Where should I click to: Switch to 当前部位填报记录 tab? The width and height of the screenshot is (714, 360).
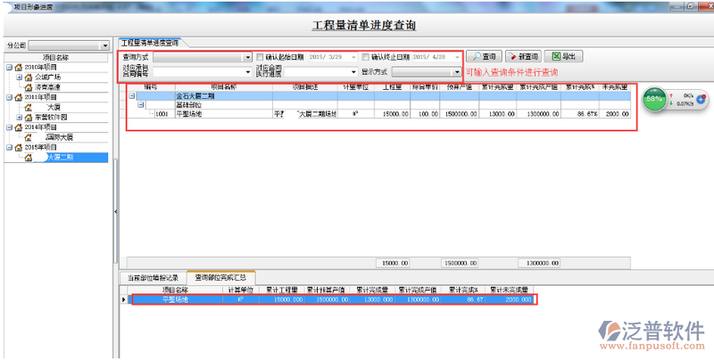coord(153,278)
